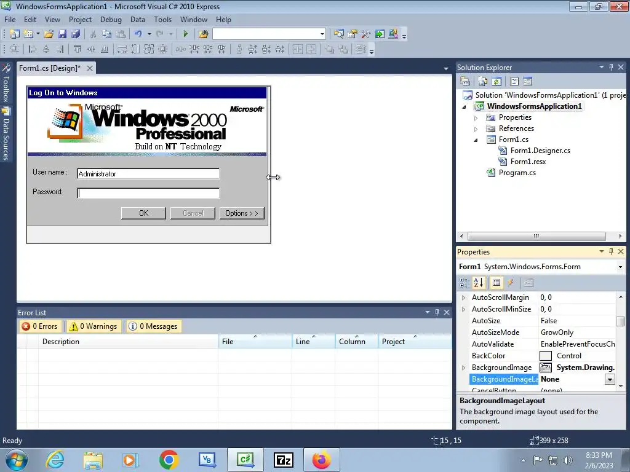The height and width of the screenshot is (472, 630).
Task: Open Firefox from the taskbar
Action: click(321, 460)
